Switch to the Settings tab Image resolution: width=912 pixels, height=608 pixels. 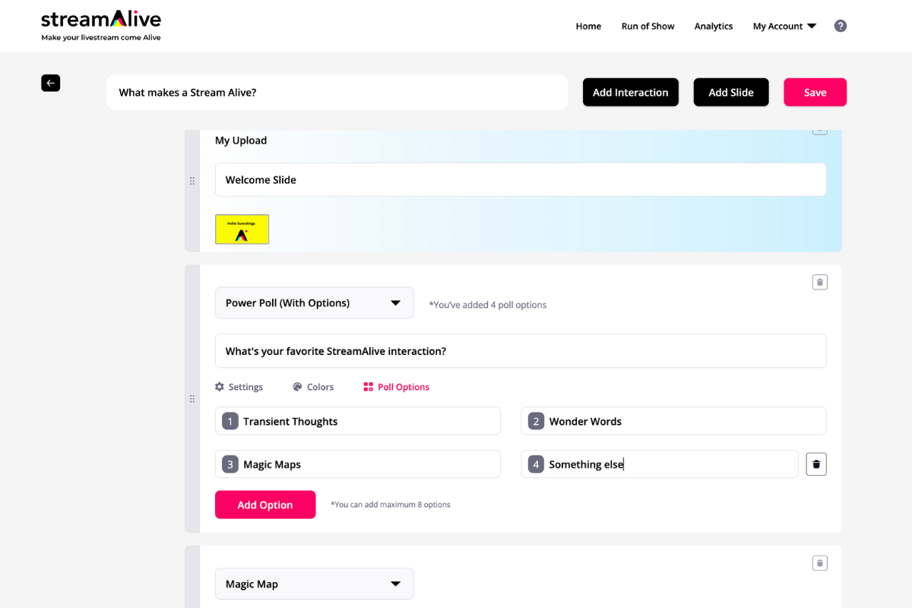(x=239, y=387)
